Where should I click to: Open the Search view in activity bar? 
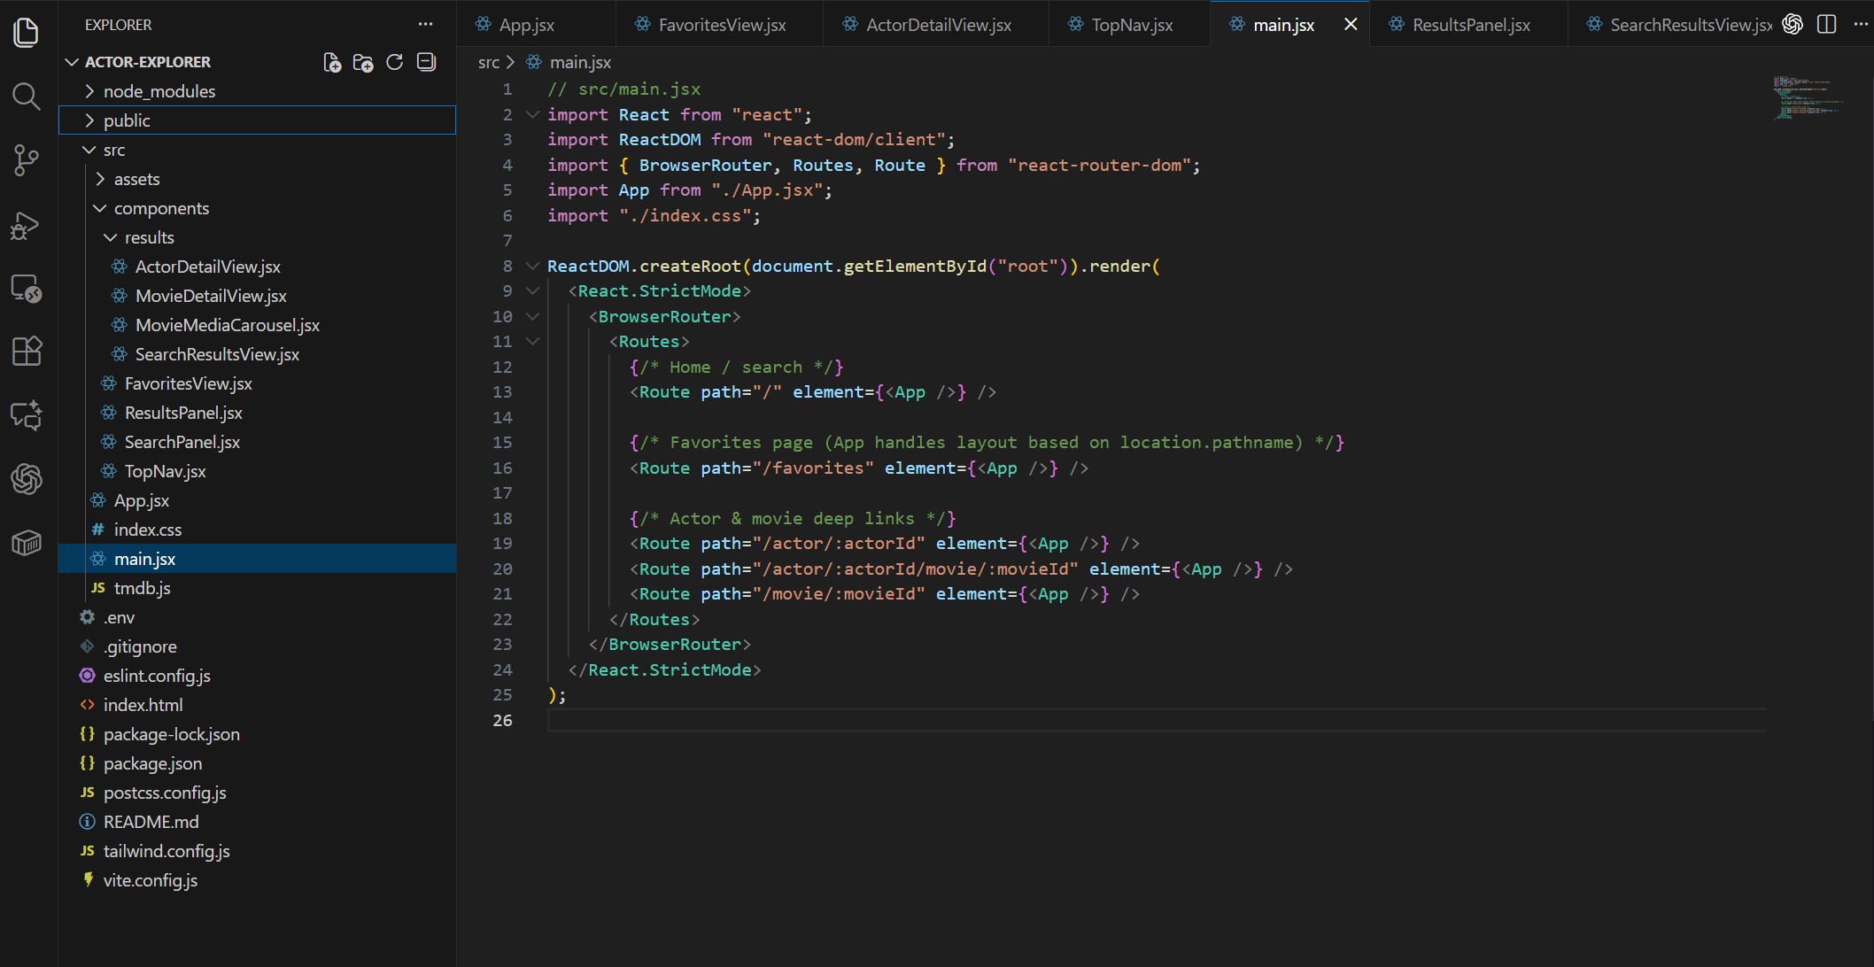(x=27, y=96)
